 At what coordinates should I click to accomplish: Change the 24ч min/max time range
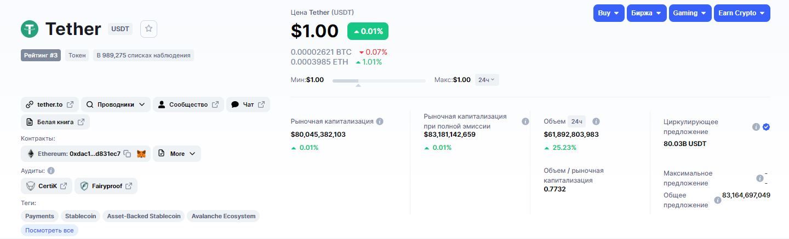click(x=487, y=80)
